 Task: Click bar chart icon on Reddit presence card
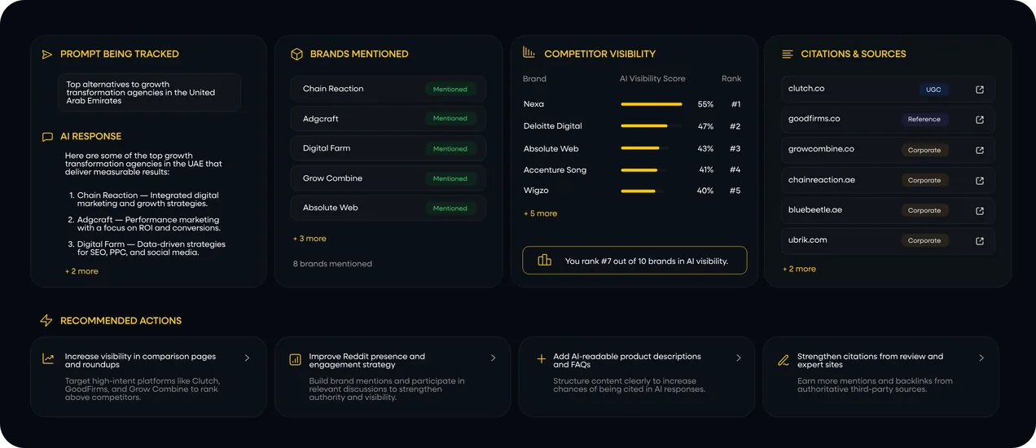click(x=295, y=359)
